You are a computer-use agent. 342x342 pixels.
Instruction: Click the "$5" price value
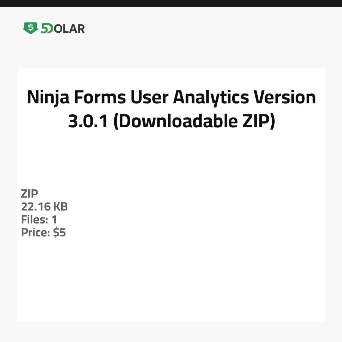coord(59,233)
